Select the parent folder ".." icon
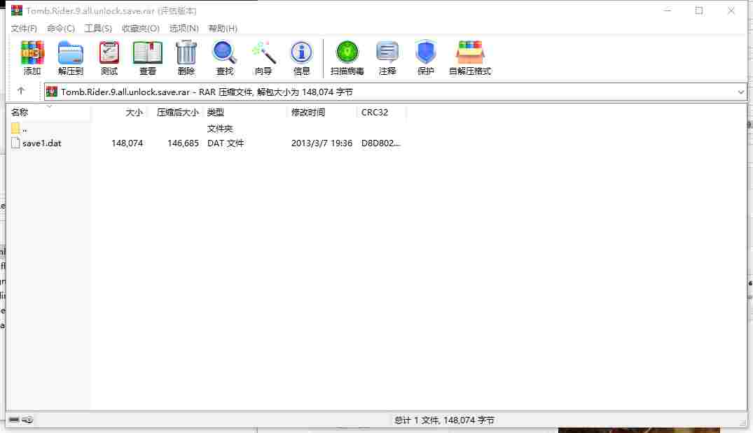753x433 pixels. (x=15, y=128)
